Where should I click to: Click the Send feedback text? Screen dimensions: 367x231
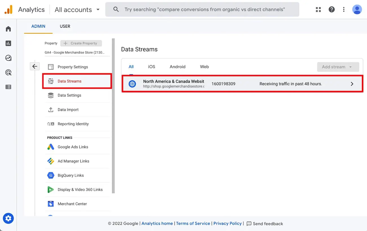[x=268, y=224]
